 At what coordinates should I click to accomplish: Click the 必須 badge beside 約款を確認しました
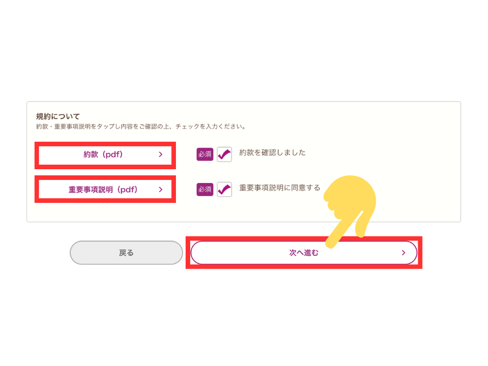pyautogui.click(x=205, y=154)
